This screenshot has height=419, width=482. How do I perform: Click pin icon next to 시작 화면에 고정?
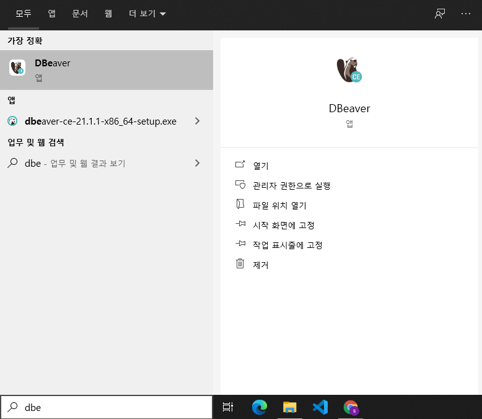(x=240, y=224)
